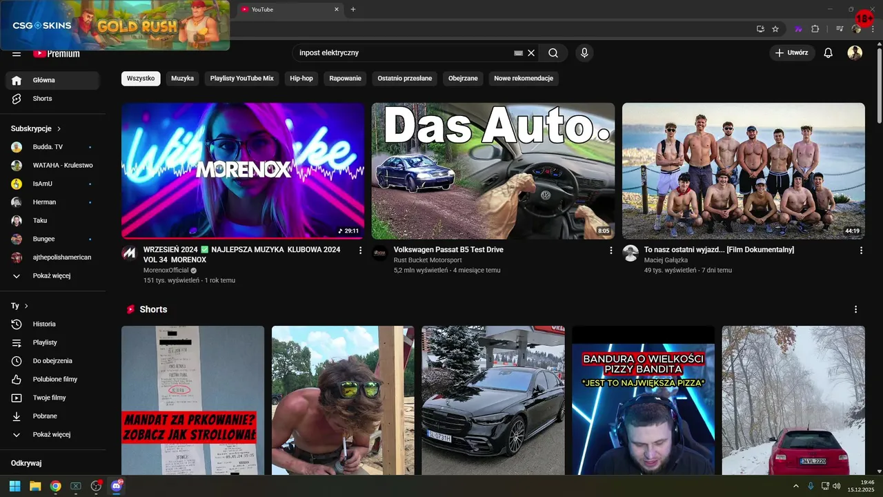This screenshot has width=883, height=497.
Task: Open OBS Studio from the taskbar
Action: click(x=96, y=486)
